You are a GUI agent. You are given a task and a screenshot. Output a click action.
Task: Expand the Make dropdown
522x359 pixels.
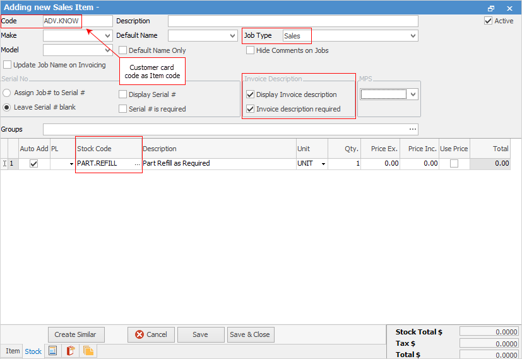tap(108, 35)
